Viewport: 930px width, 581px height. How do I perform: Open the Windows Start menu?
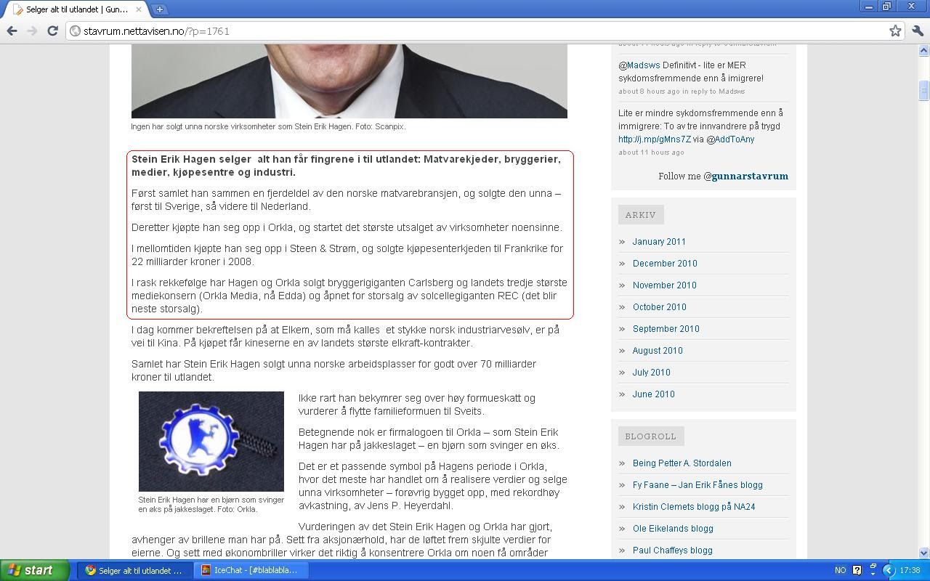(35, 570)
